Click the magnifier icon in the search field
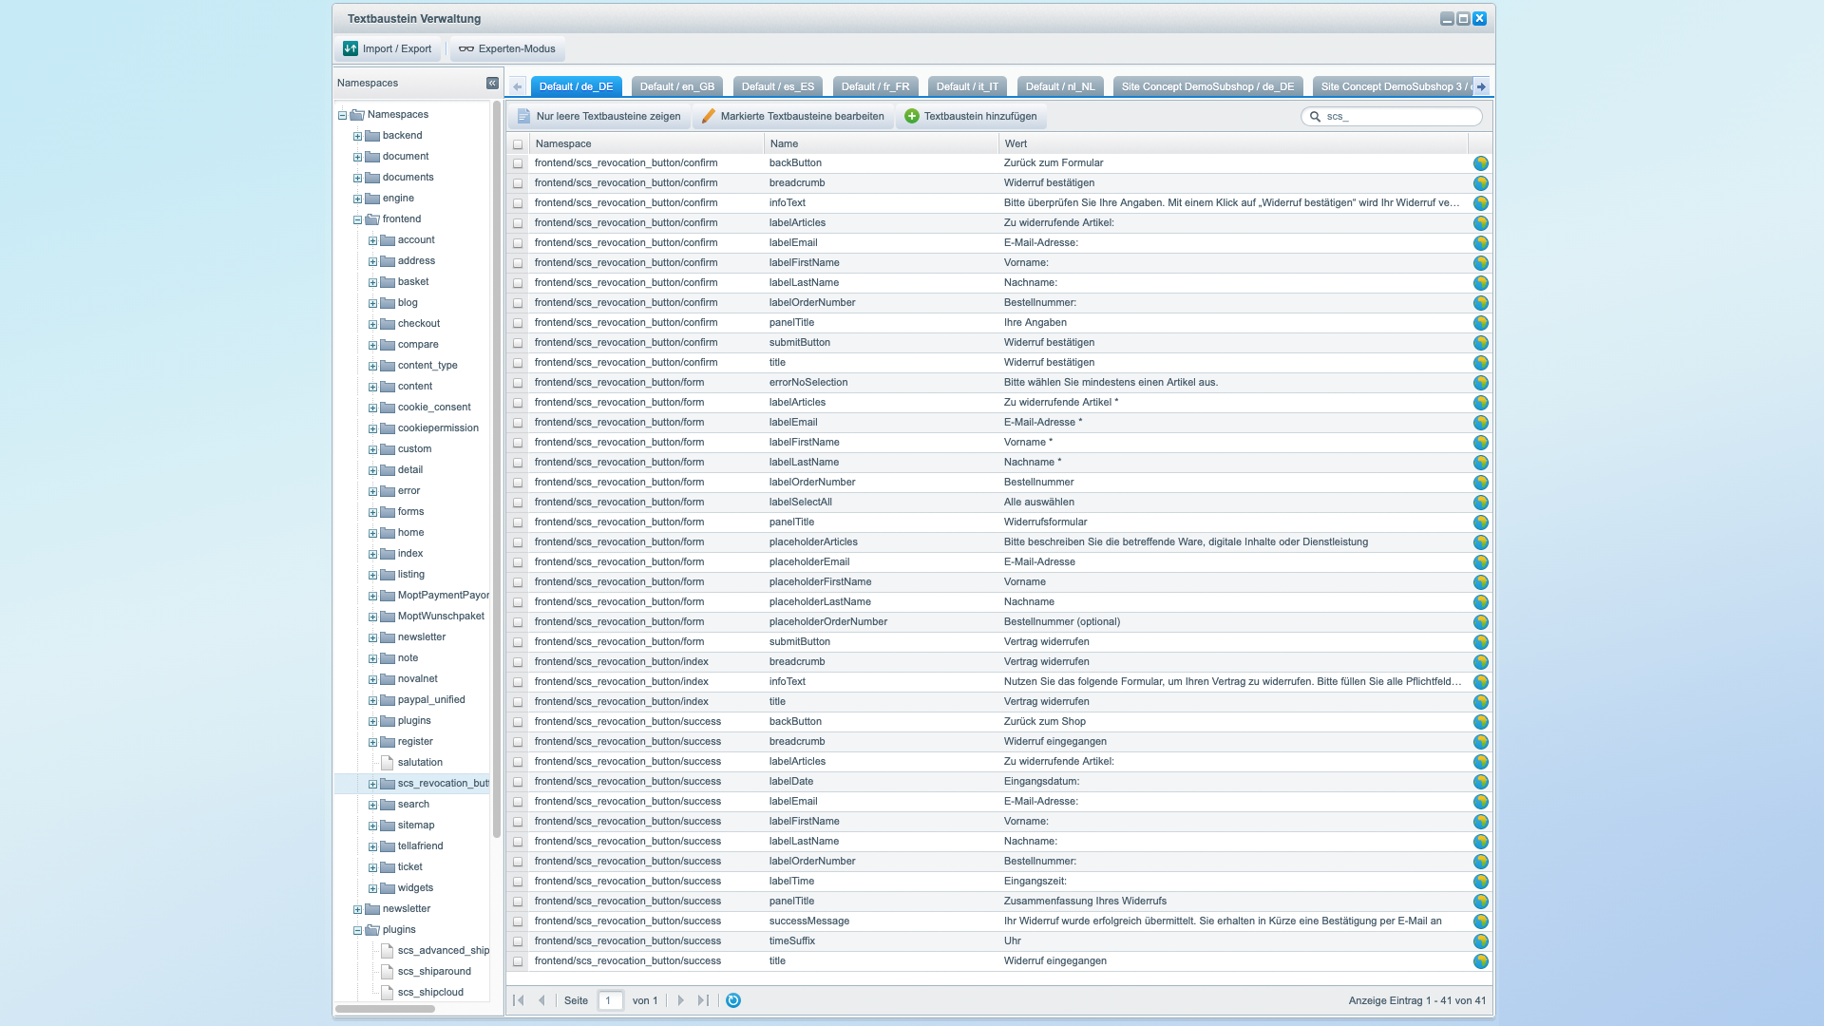The height and width of the screenshot is (1026, 1824). (x=1315, y=117)
